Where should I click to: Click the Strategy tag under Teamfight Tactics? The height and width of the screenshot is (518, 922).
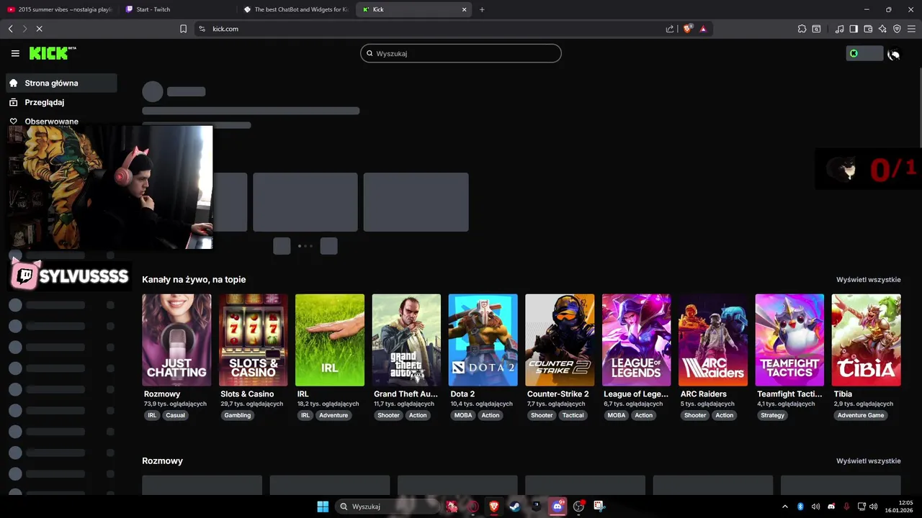[773, 415]
